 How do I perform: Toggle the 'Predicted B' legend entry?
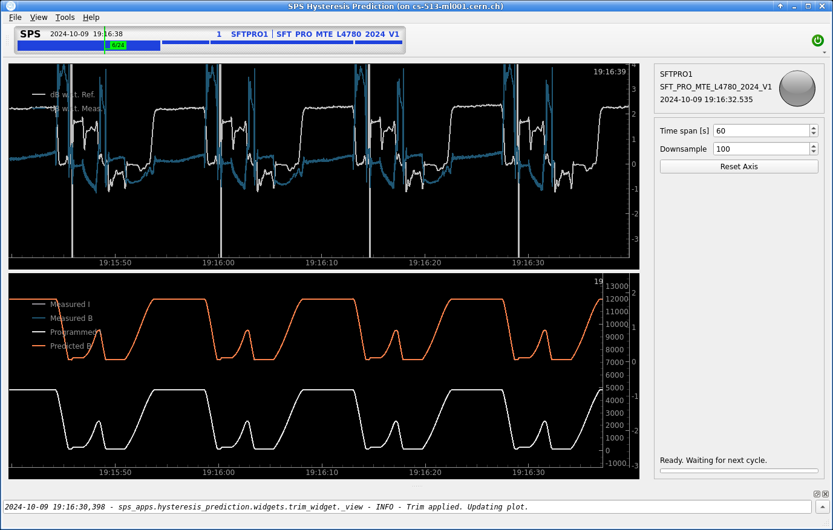pos(70,346)
